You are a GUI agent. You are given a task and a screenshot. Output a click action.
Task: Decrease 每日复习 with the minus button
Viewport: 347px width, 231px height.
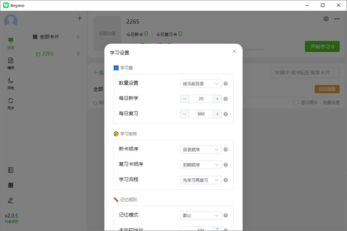pos(185,114)
